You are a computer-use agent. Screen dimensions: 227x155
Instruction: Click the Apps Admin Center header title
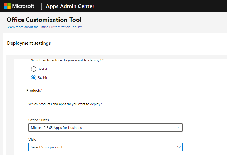tap(70, 6)
